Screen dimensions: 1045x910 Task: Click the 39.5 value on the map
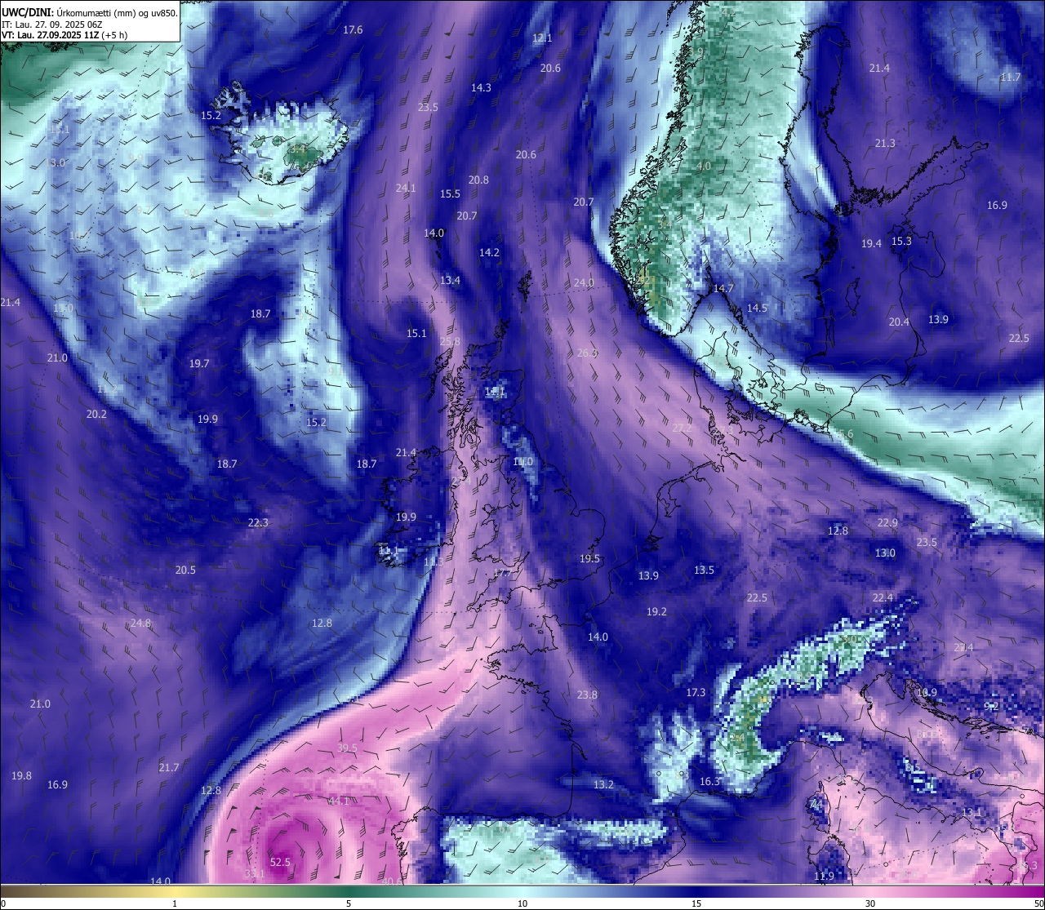tap(347, 748)
